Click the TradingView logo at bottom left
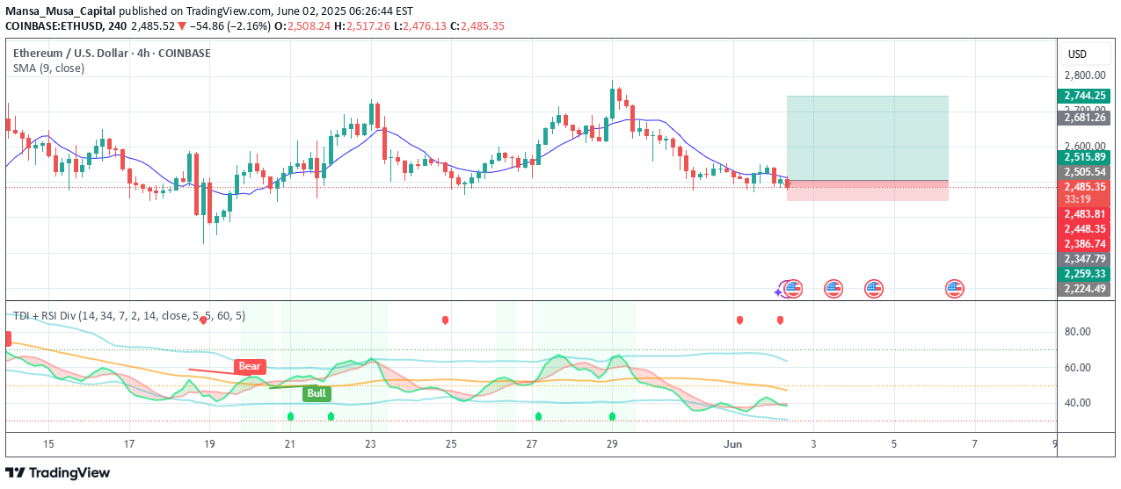The image size is (1121, 489). (x=58, y=472)
